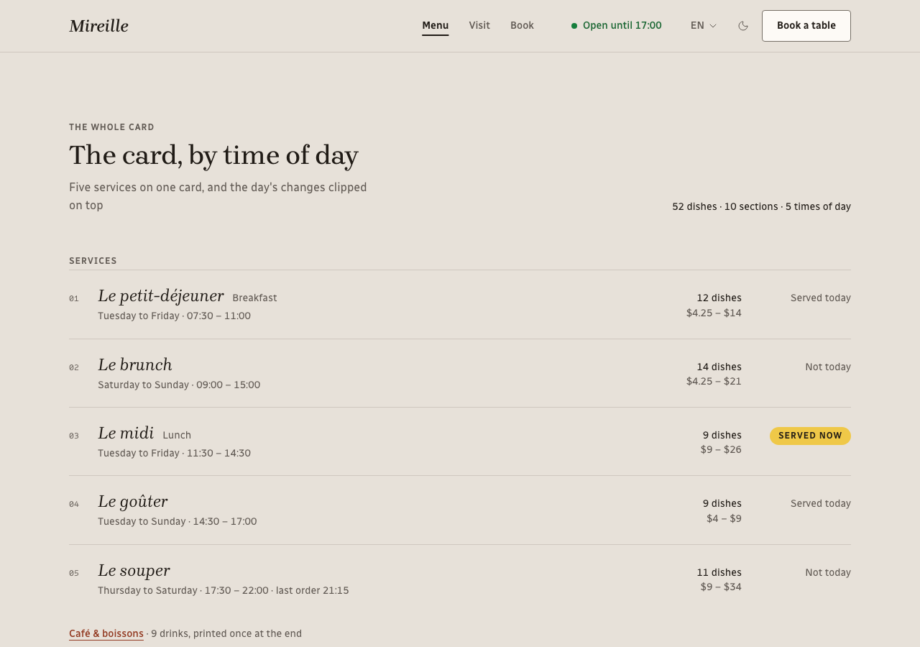
Task: Open the Le brunch service row
Action: click(x=460, y=373)
